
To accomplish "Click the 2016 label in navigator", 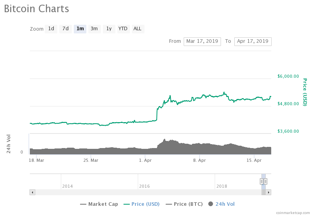I will (x=144, y=186).
